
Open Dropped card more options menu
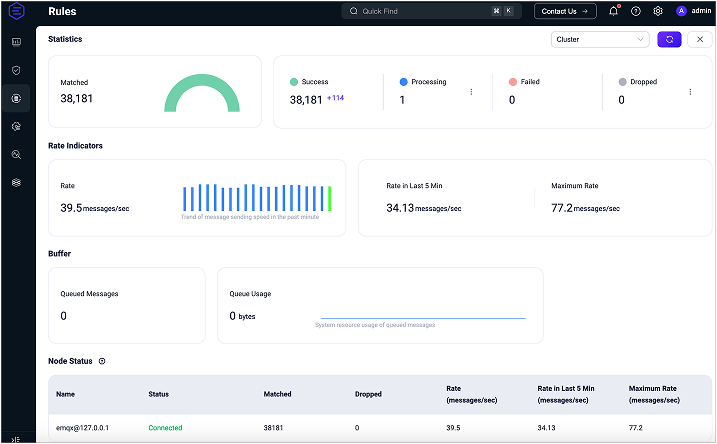point(690,92)
